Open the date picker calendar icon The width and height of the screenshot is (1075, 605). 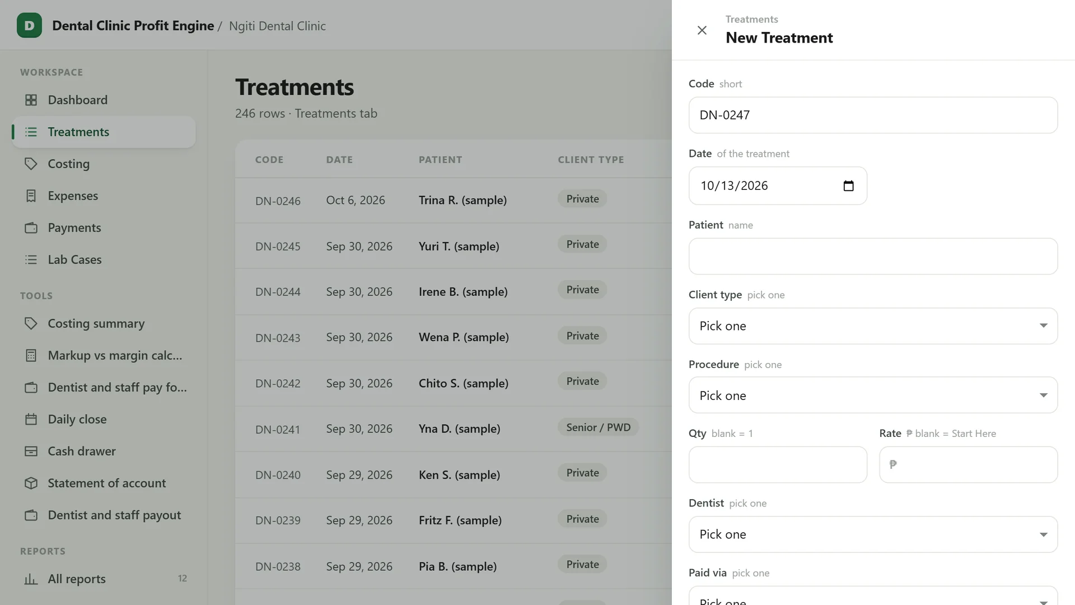pyautogui.click(x=848, y=185)
